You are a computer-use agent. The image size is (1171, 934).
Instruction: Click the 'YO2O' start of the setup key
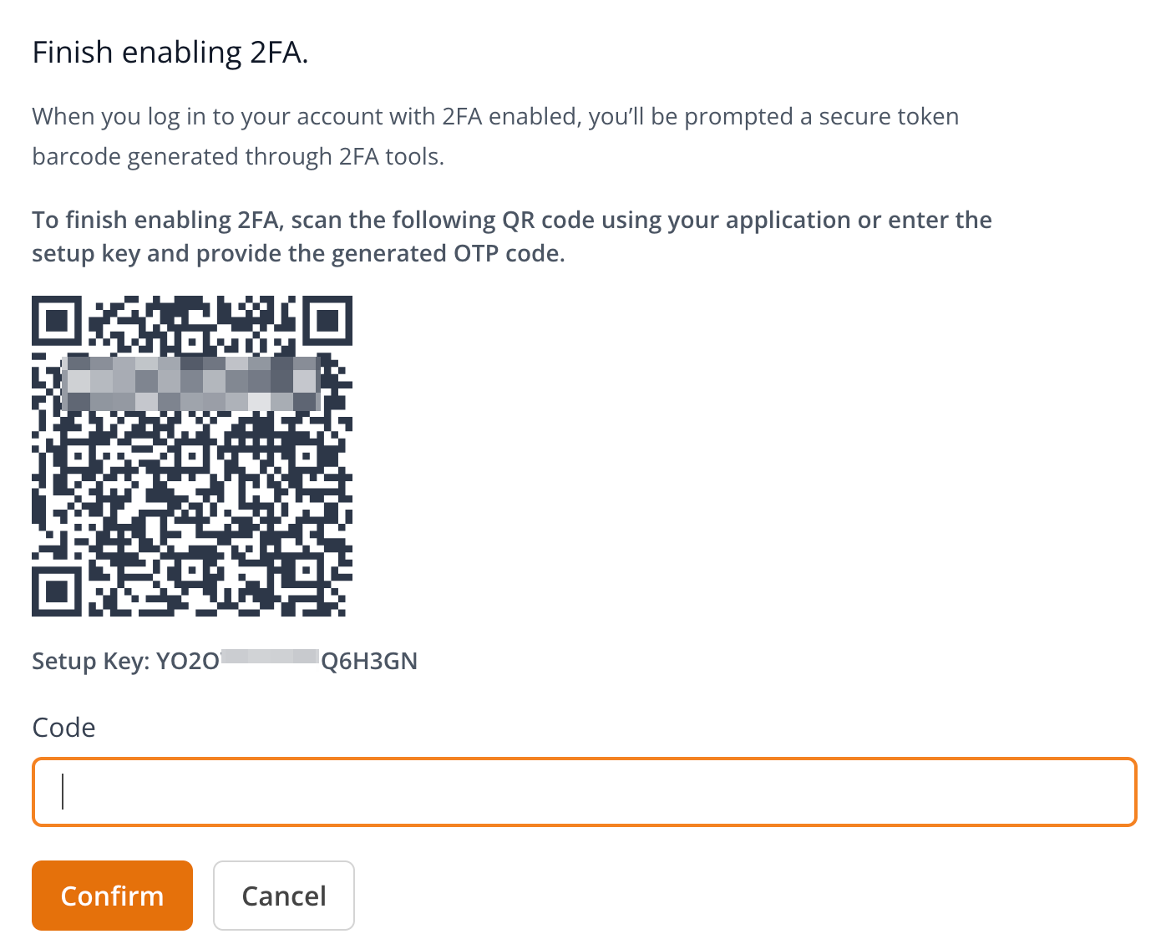[188, 661]
